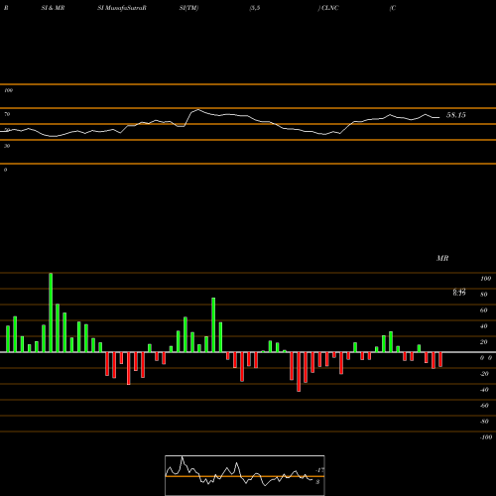Click the MR axis label 80

pyautogui.click(x=484, y=295)
